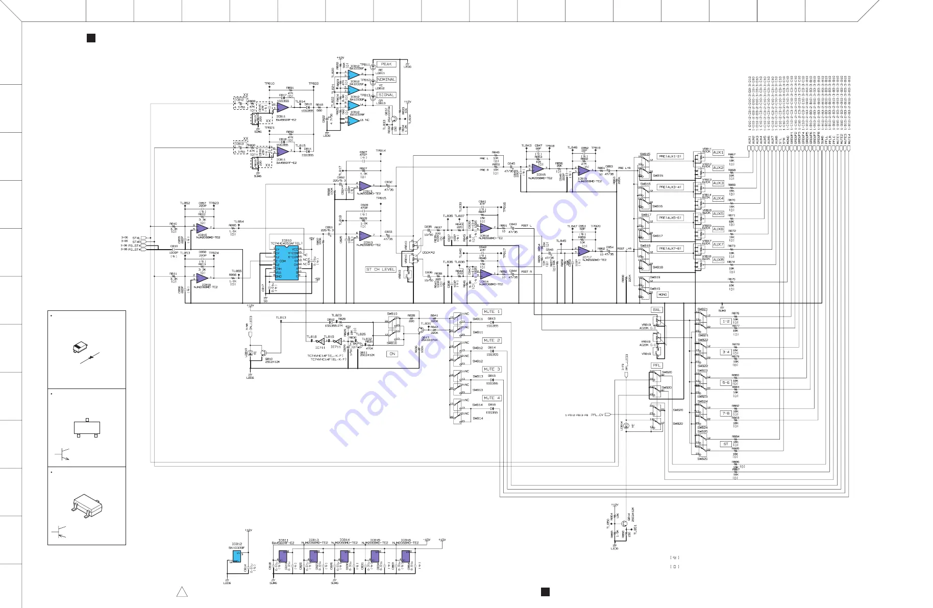Click the diode package illustration in the legend
Image resolution: width=933 pixels, height=608 pixels.
tap(81, 348)
